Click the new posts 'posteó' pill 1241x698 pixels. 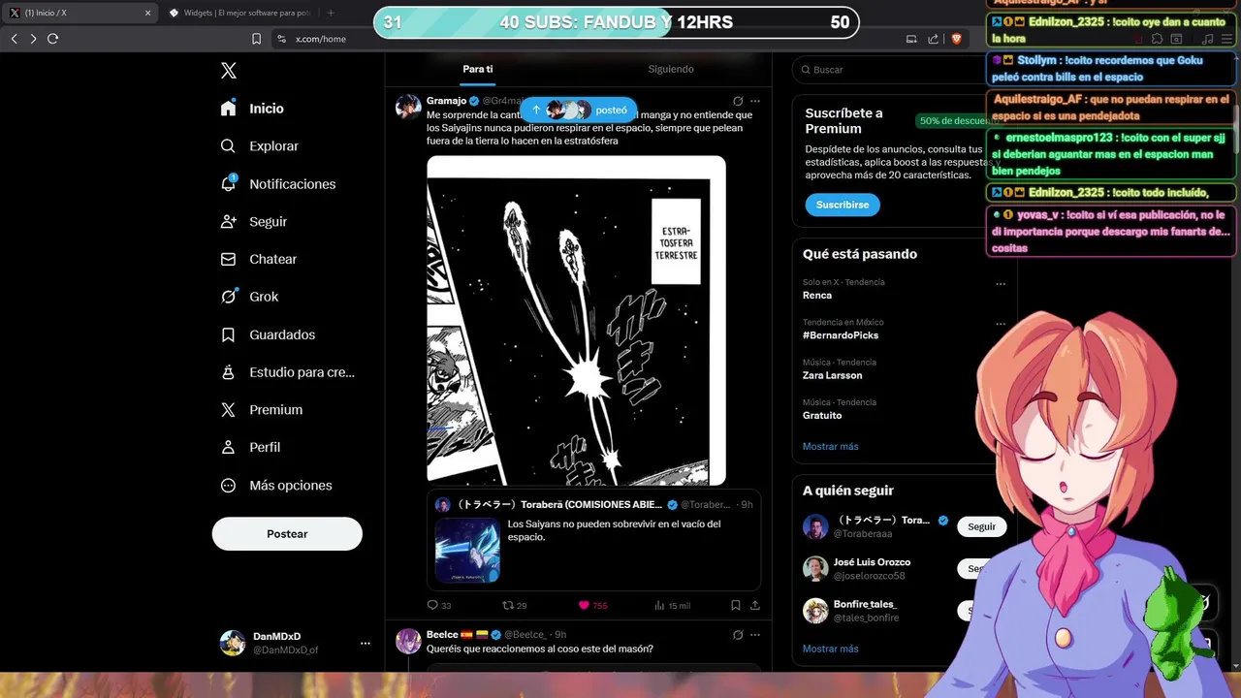(x=579, y=110)
